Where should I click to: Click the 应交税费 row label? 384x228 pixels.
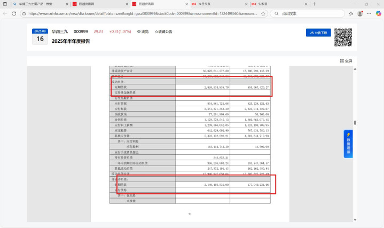[121, 130]
